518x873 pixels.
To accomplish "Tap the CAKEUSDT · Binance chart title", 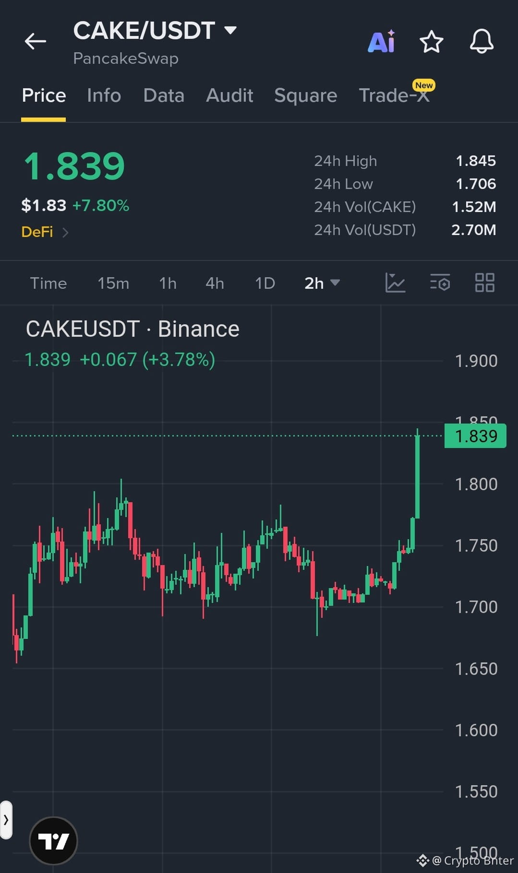I will (133, 329).
